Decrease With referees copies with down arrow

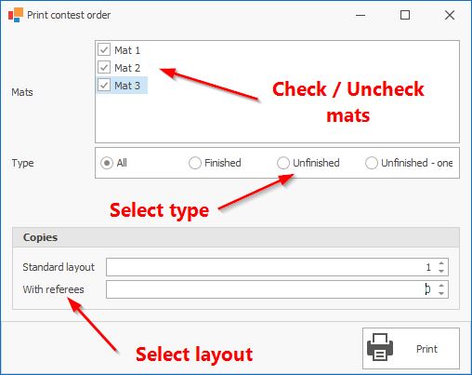pyautogui.click(x=441, y=293)
